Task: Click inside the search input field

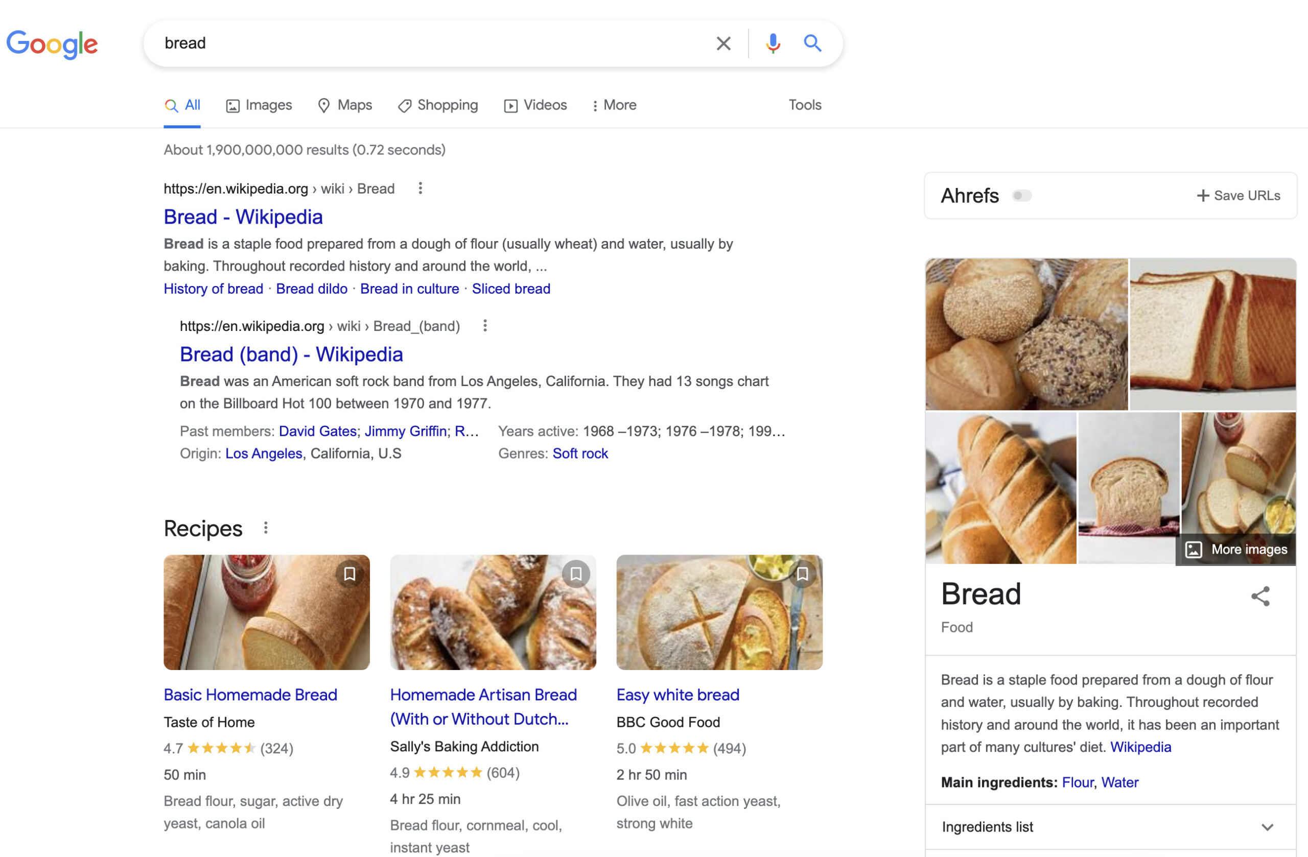Action: [x=385, y=43]
